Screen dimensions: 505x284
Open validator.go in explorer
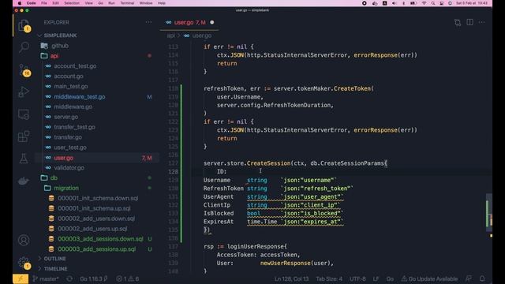point(69,168)
